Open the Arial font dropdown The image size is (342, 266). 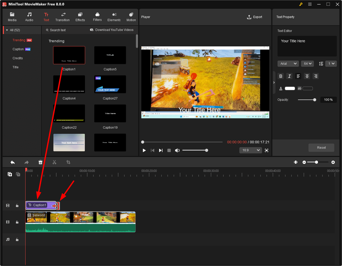pos(288,64)
